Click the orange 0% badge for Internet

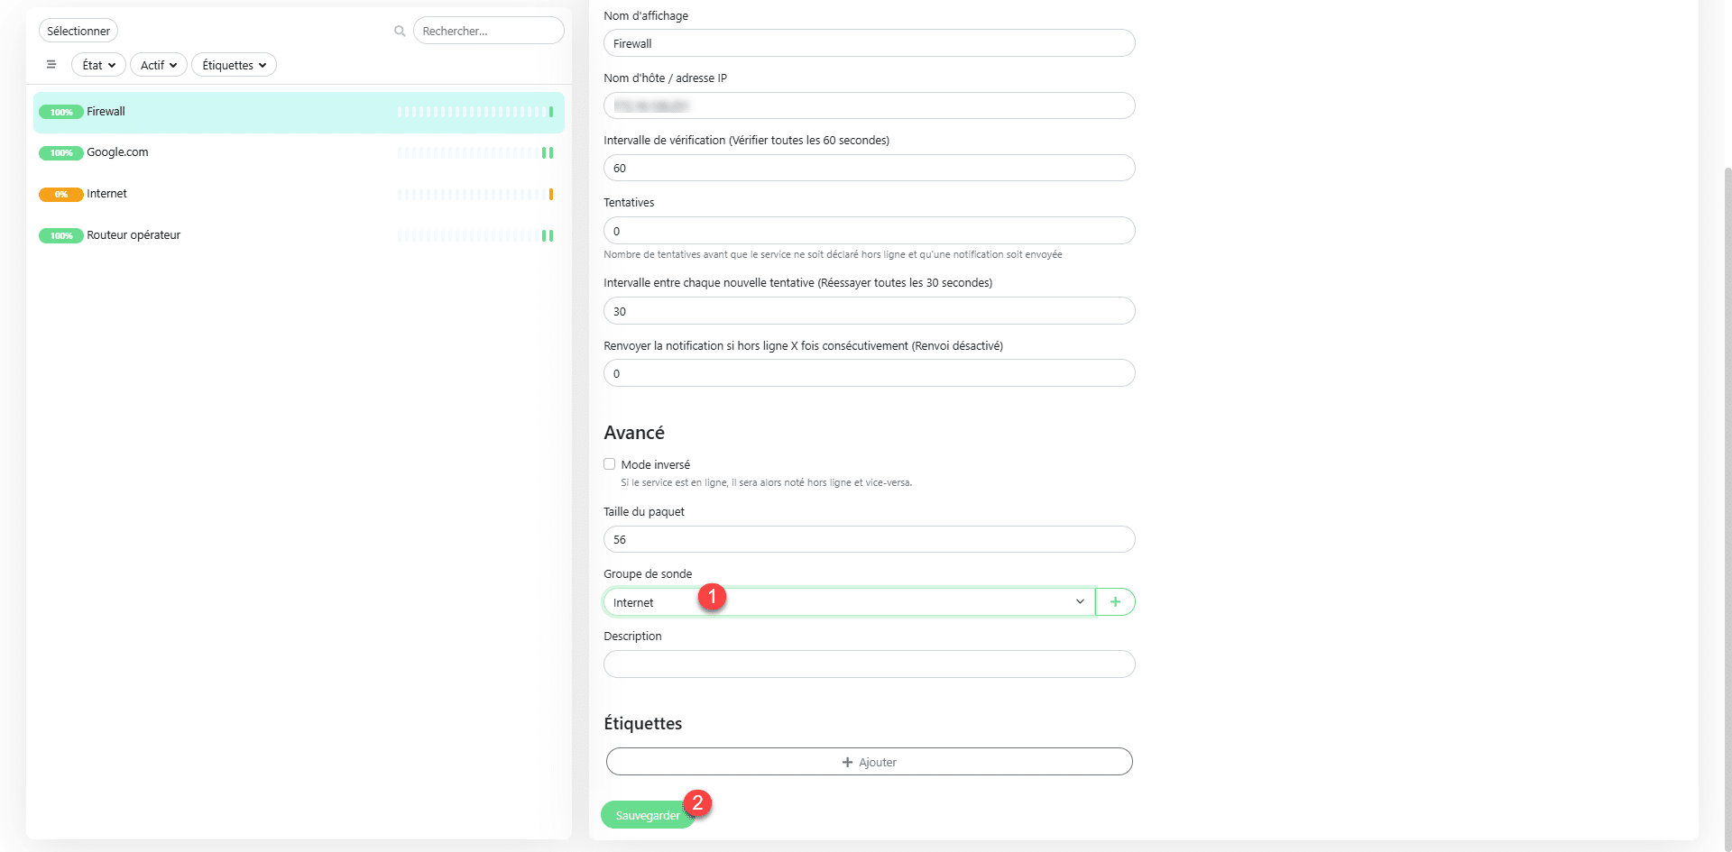[x=60, y=195]
